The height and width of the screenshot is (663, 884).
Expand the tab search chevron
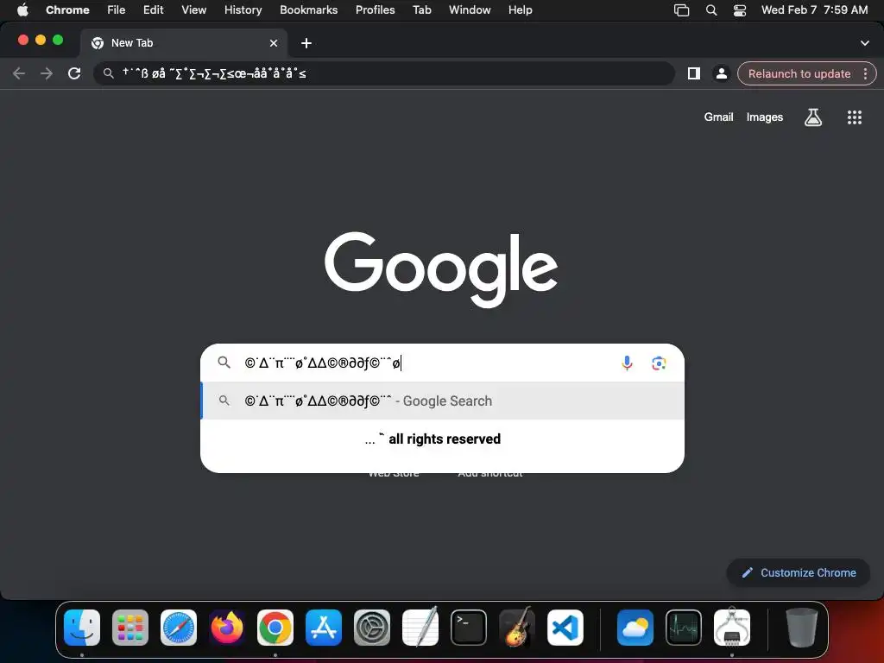865,43
